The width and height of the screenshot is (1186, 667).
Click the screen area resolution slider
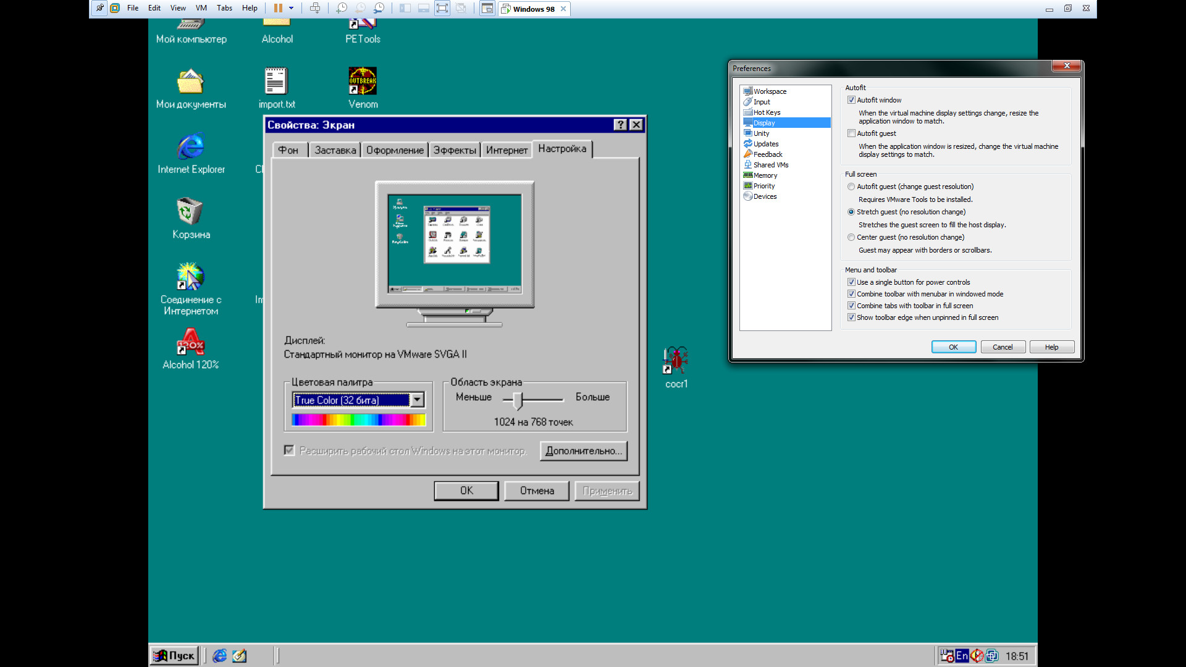[518, 400]
